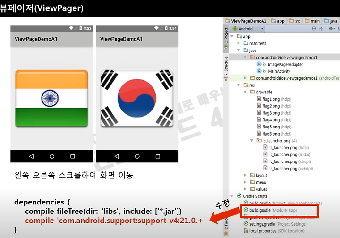
Task: Open settings.gradle (Project Settings)
Action: (x=275, y=224)
